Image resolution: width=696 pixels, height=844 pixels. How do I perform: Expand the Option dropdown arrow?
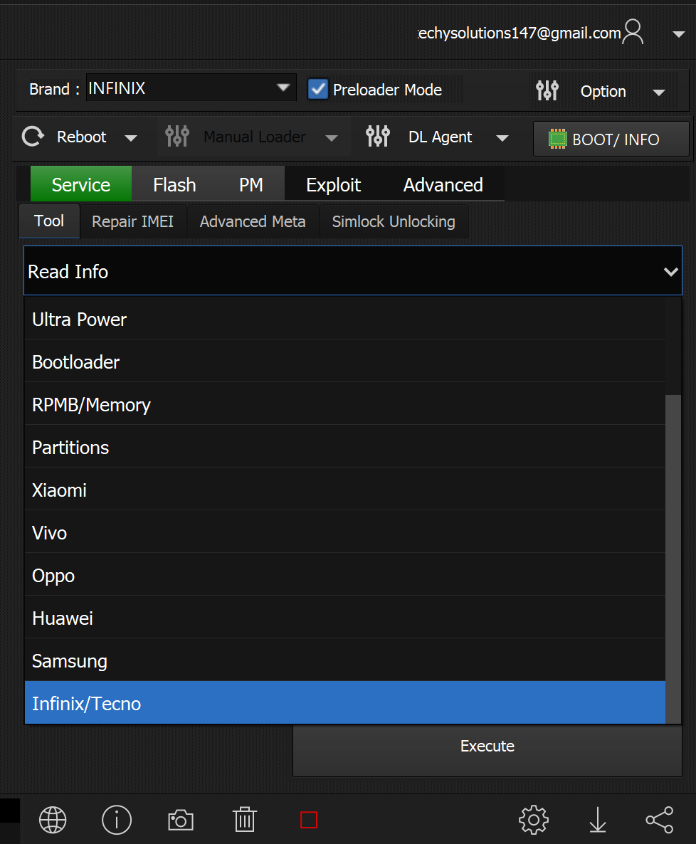point(659,92)
